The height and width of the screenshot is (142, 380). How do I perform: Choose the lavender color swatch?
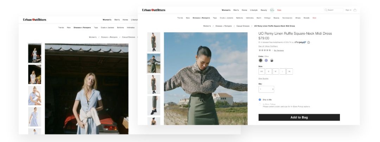[266, 60]
